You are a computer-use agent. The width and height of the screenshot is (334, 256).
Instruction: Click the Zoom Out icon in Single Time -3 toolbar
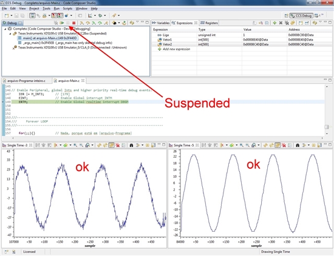(x=81, y=146)
